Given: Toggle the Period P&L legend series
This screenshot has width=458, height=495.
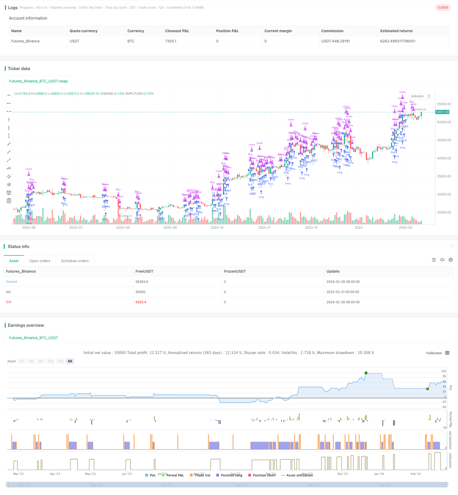Looking at the screenshot, I should (x=173, y=475).
